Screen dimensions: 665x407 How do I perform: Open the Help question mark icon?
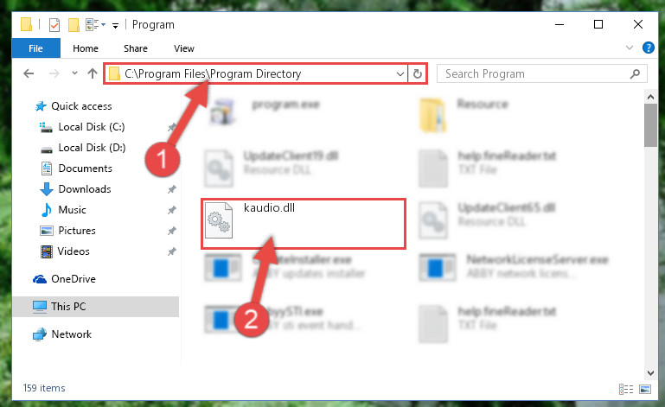pyautogui.click(x=648, y=48)
